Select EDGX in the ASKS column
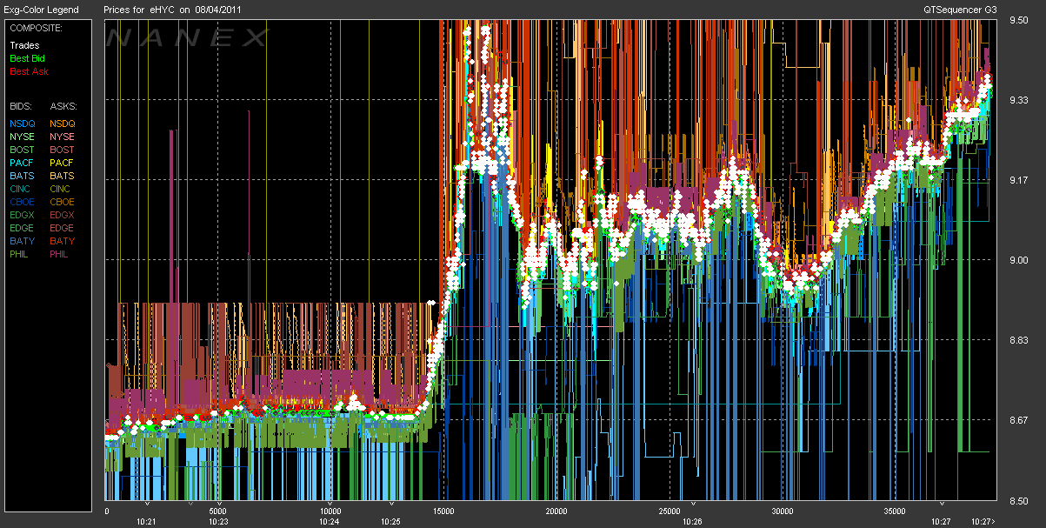 point(63,215)
